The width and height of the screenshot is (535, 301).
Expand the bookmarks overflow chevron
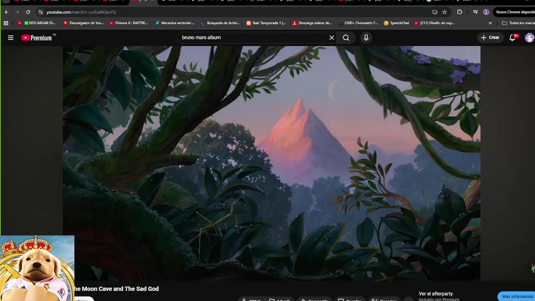[490, 23]
